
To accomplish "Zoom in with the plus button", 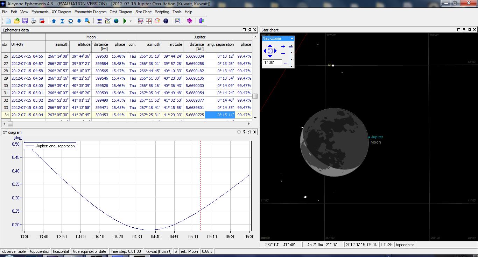I will [283, 46].
